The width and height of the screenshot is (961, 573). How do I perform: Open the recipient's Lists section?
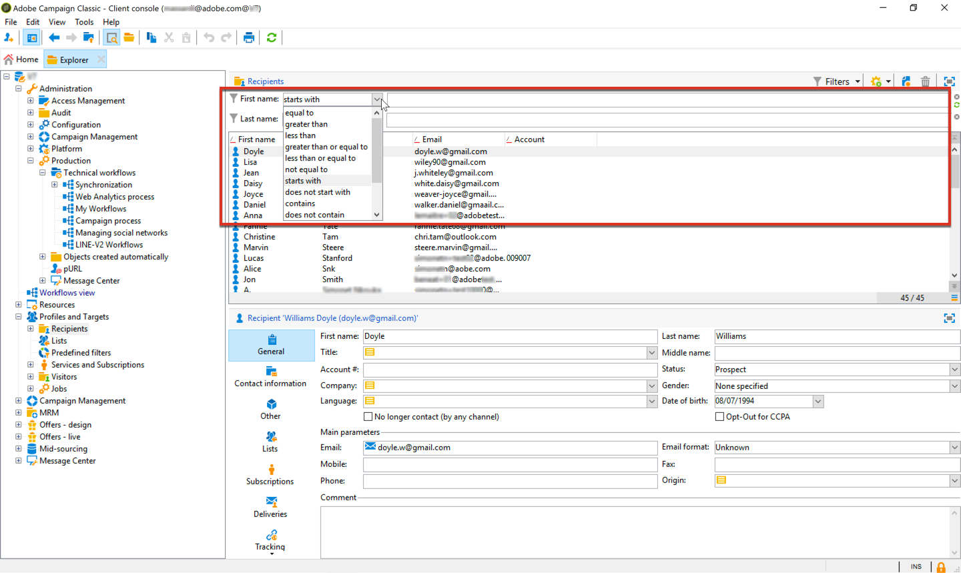pos(270,442)
